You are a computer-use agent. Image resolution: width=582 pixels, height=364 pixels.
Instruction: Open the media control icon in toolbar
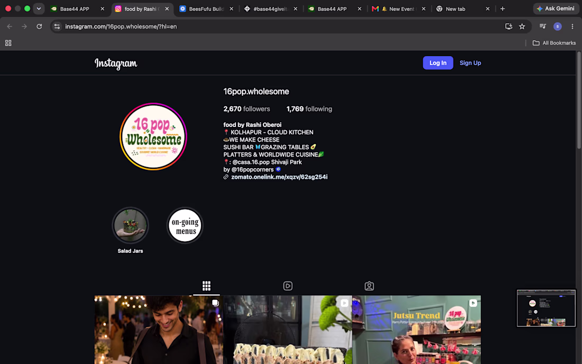[543, 26]
